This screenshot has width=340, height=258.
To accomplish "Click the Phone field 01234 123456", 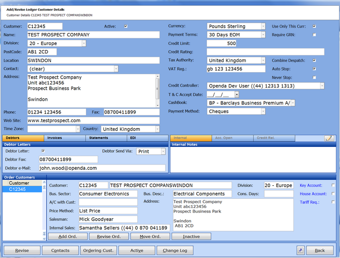I will pyautogui.click(x=57, y=112).
